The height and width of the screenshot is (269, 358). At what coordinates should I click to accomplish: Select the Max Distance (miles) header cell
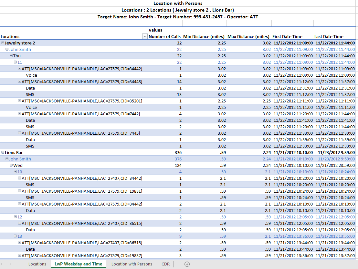pos(248,36)
